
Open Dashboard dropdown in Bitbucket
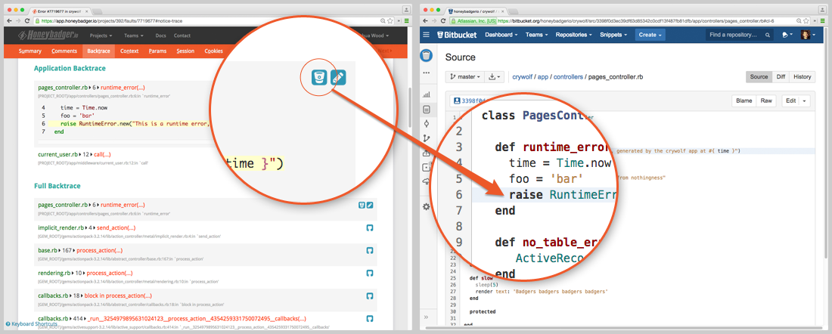coord(501,35)
